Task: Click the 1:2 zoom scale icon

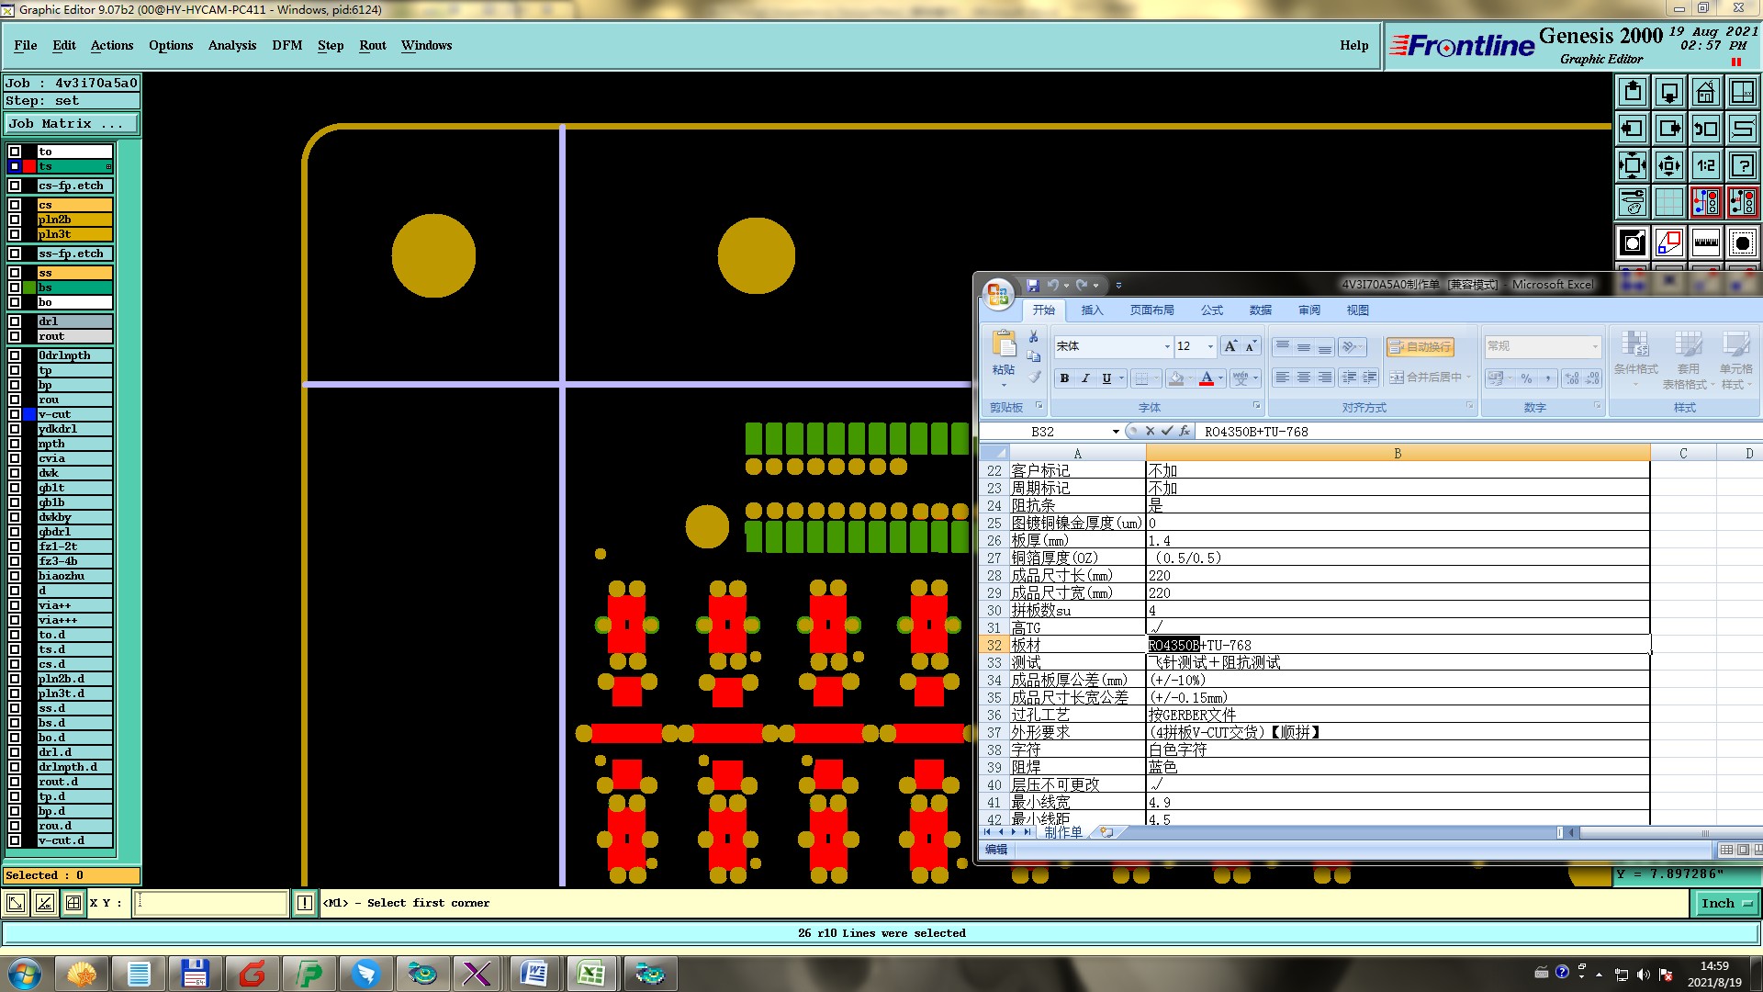Action: (1705, 165)
